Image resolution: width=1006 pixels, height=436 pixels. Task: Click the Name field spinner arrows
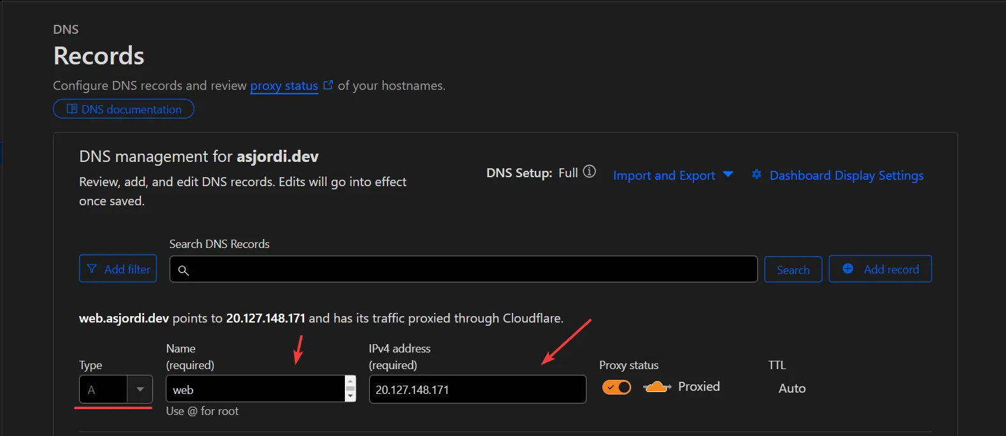(350, 389)
